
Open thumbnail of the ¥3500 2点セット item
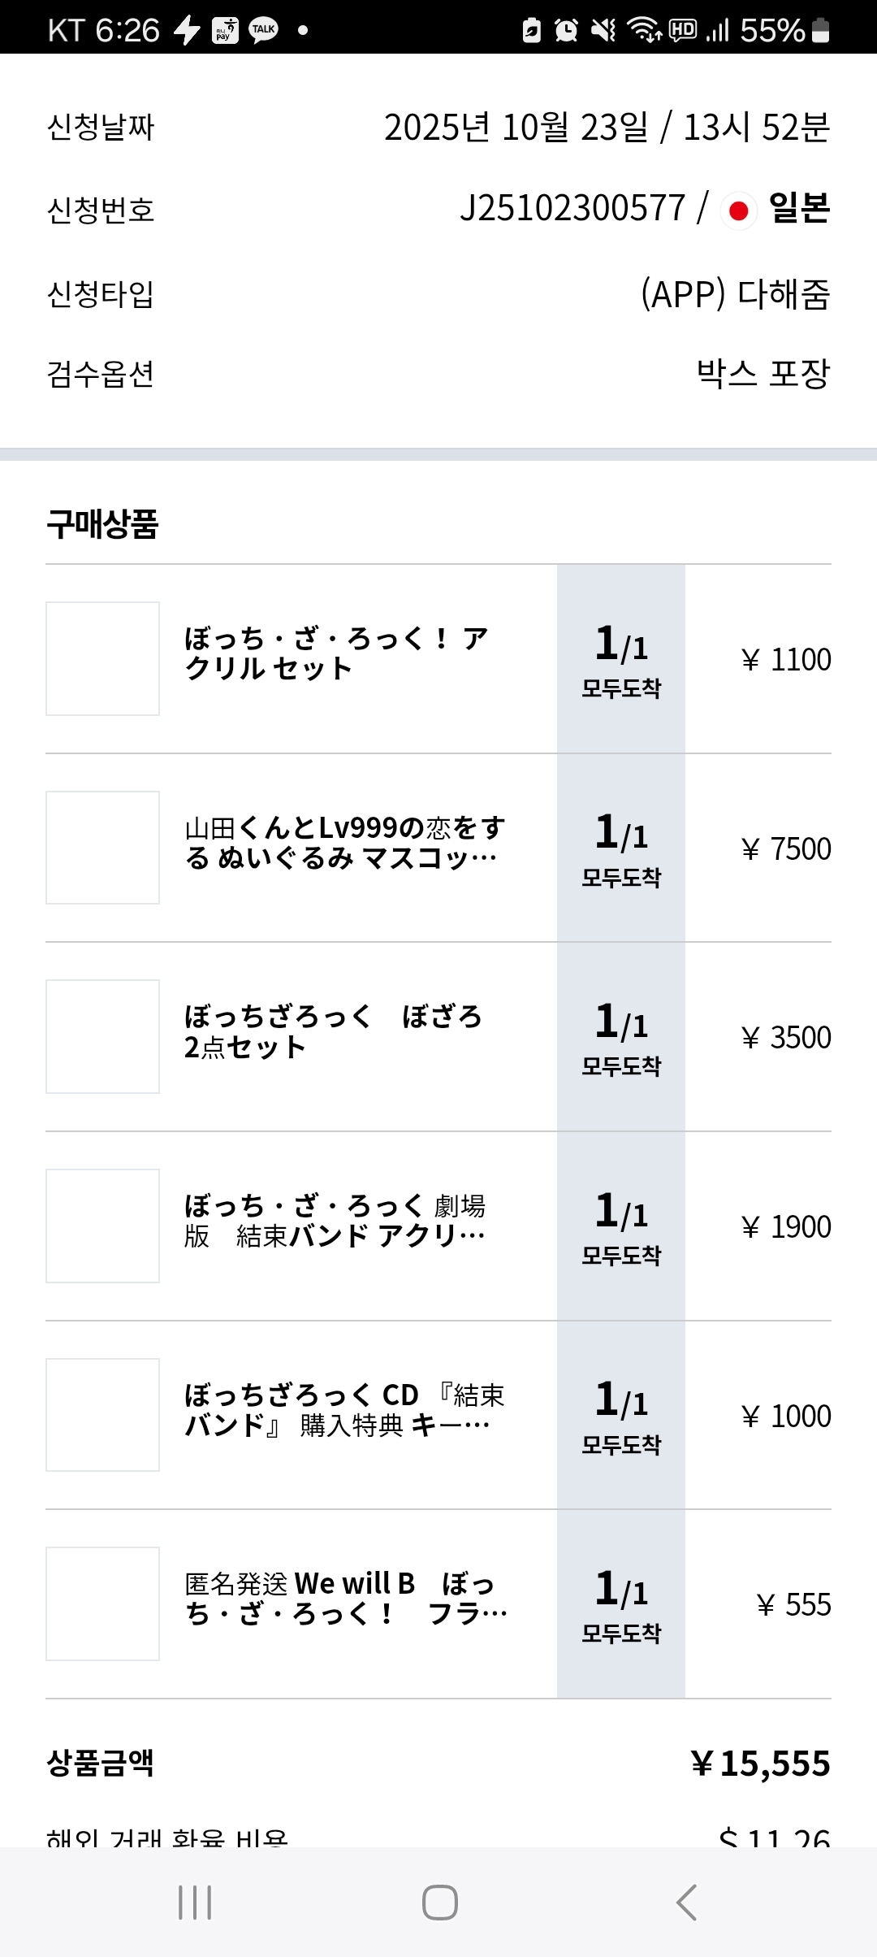102,1037
